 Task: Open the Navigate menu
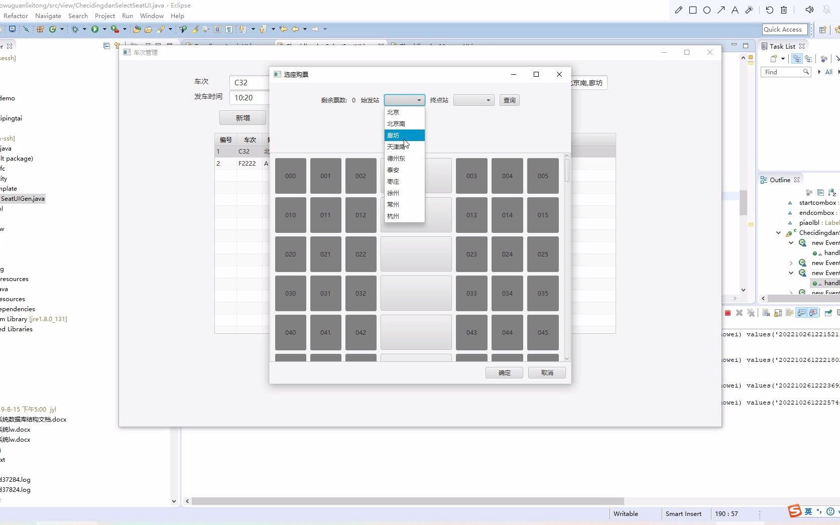point(48,16)
